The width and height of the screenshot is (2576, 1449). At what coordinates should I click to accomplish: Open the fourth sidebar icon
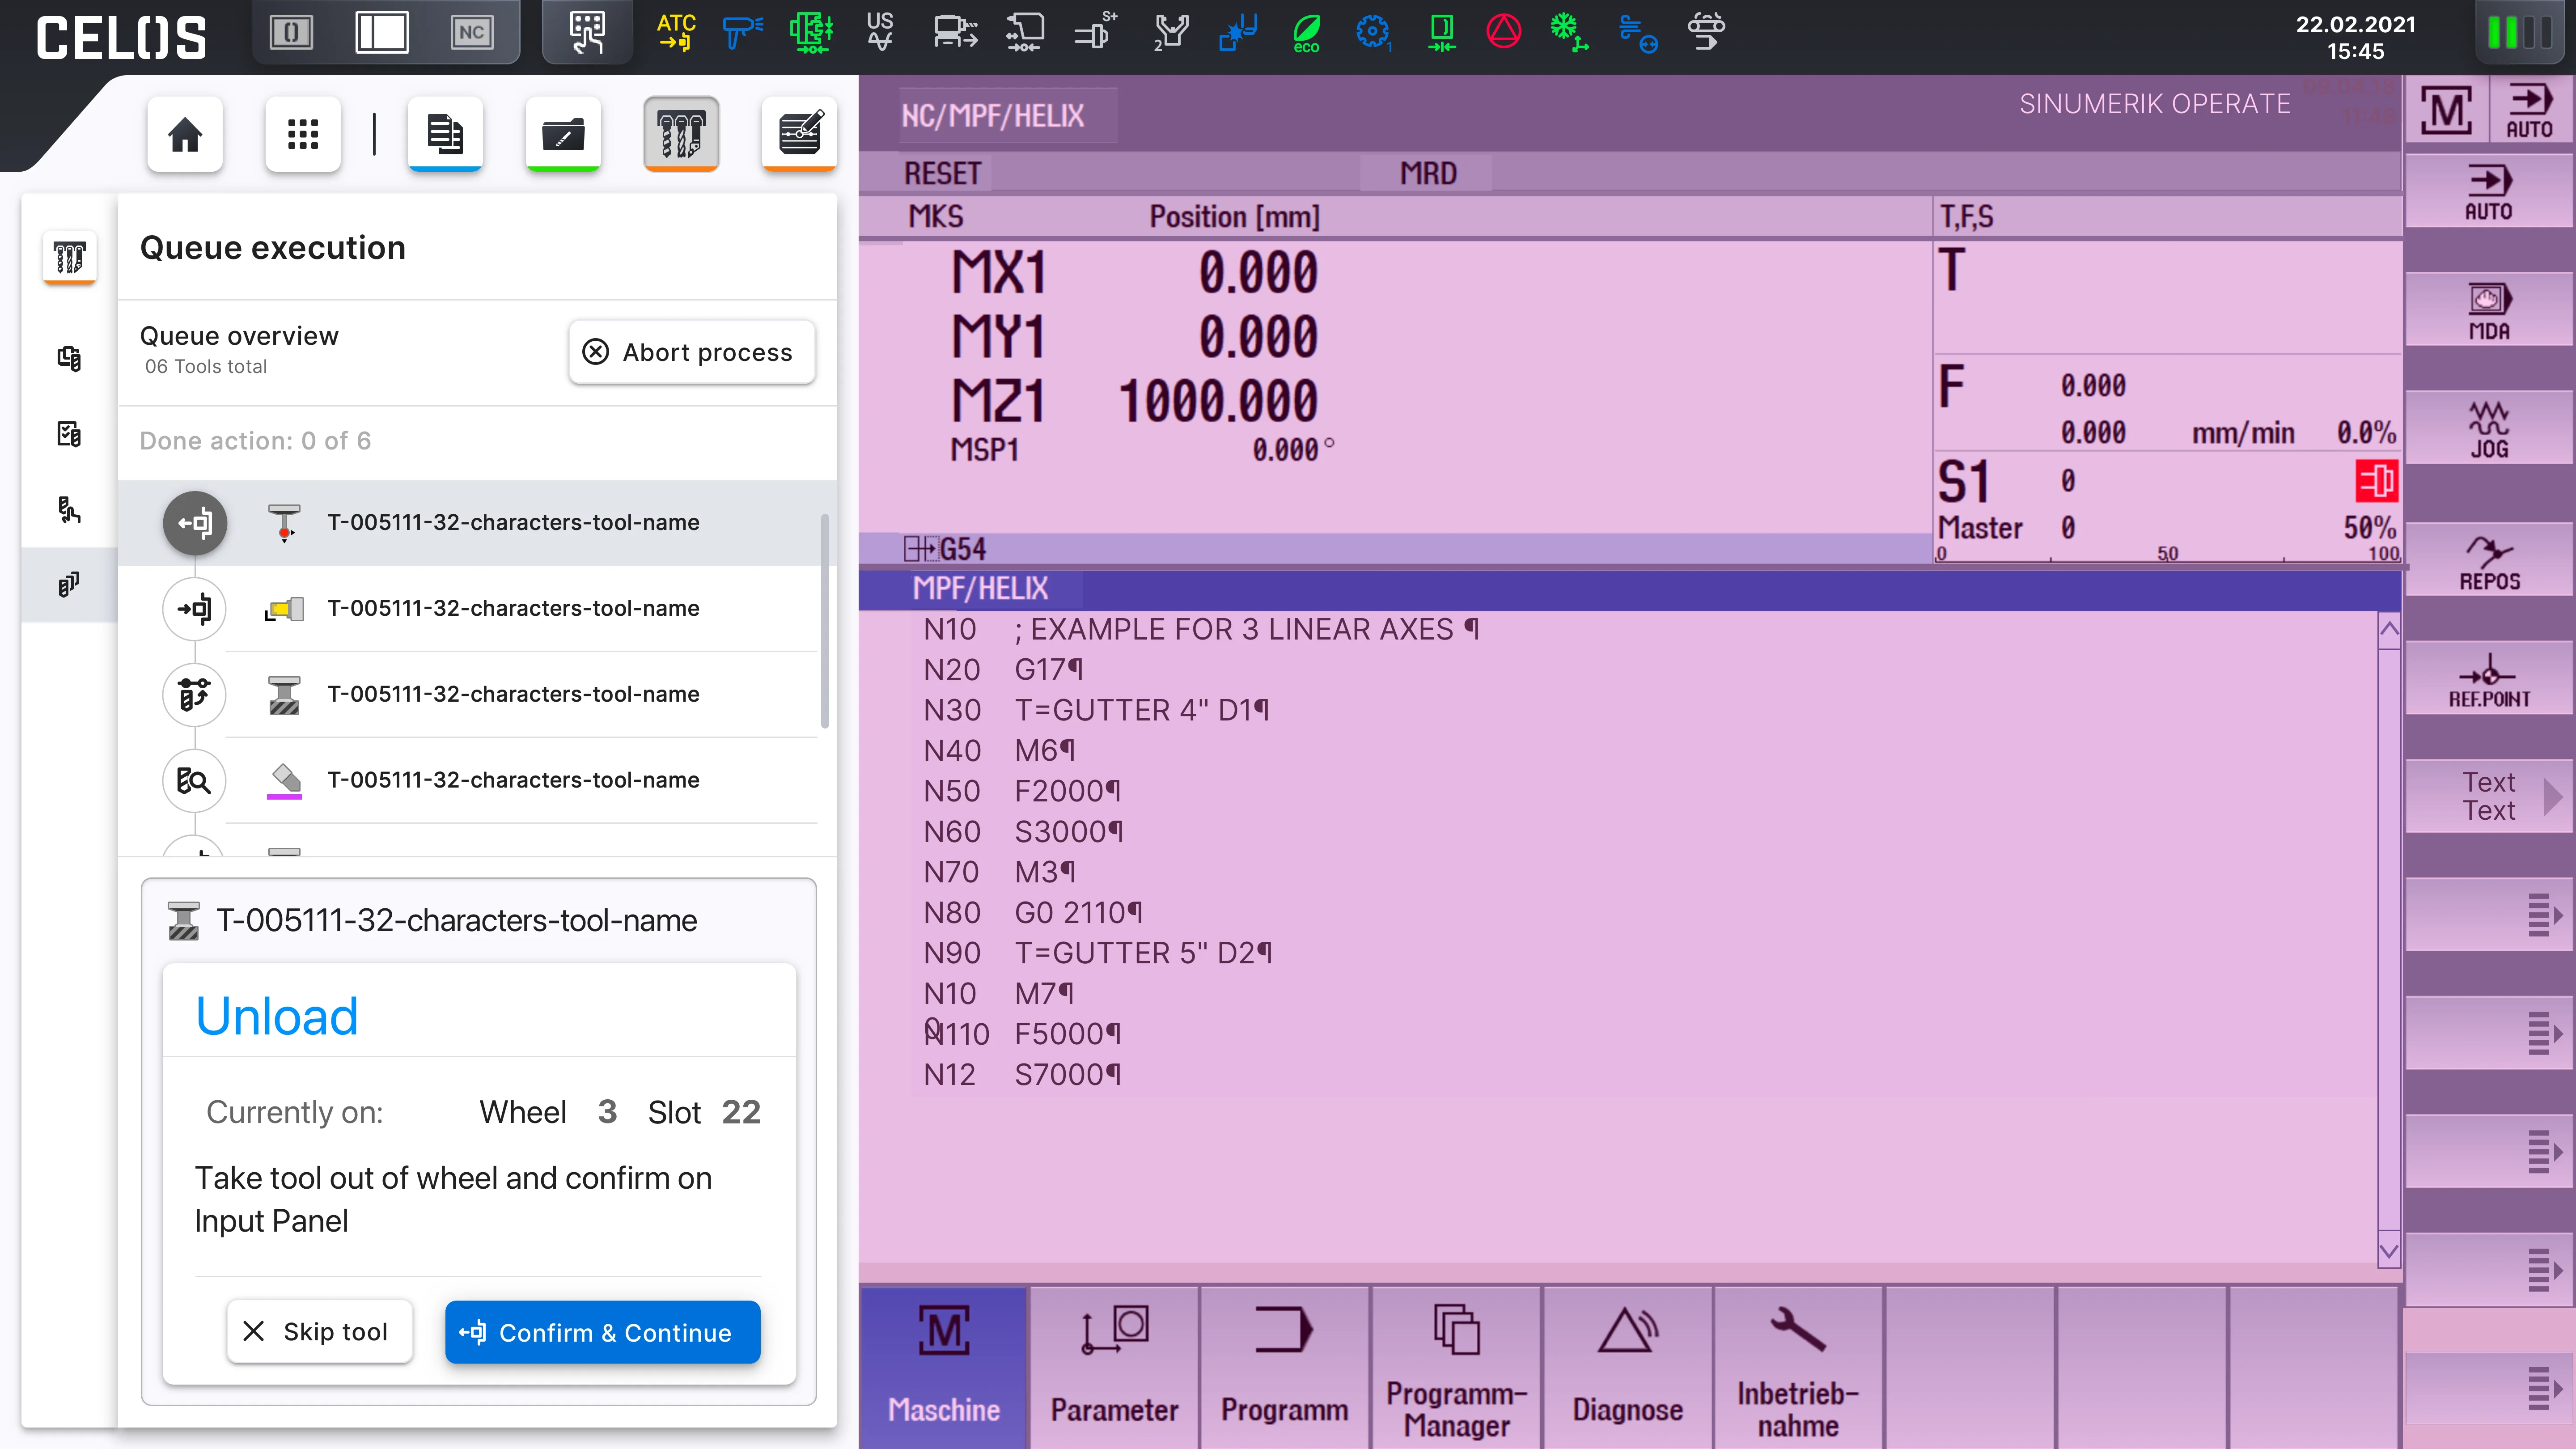[69, 509]
